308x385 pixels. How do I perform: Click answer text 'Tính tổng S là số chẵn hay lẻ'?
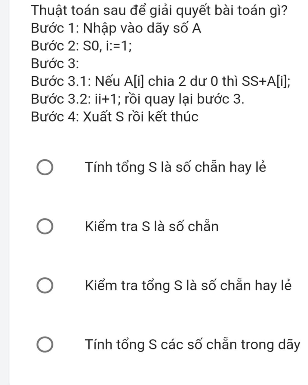pos(176,167)
